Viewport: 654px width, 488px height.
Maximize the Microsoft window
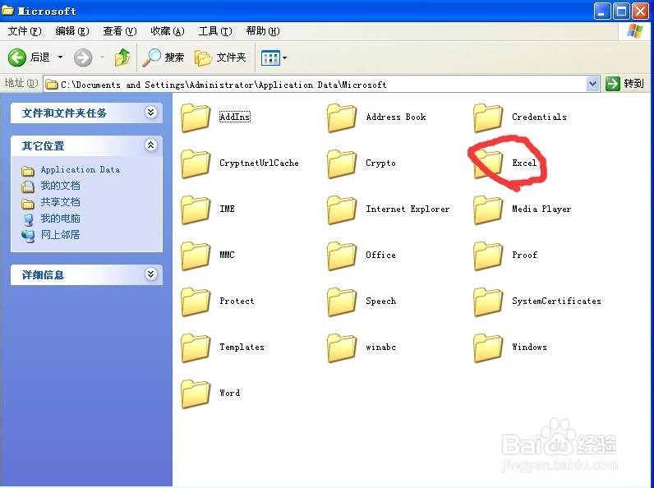621,12
